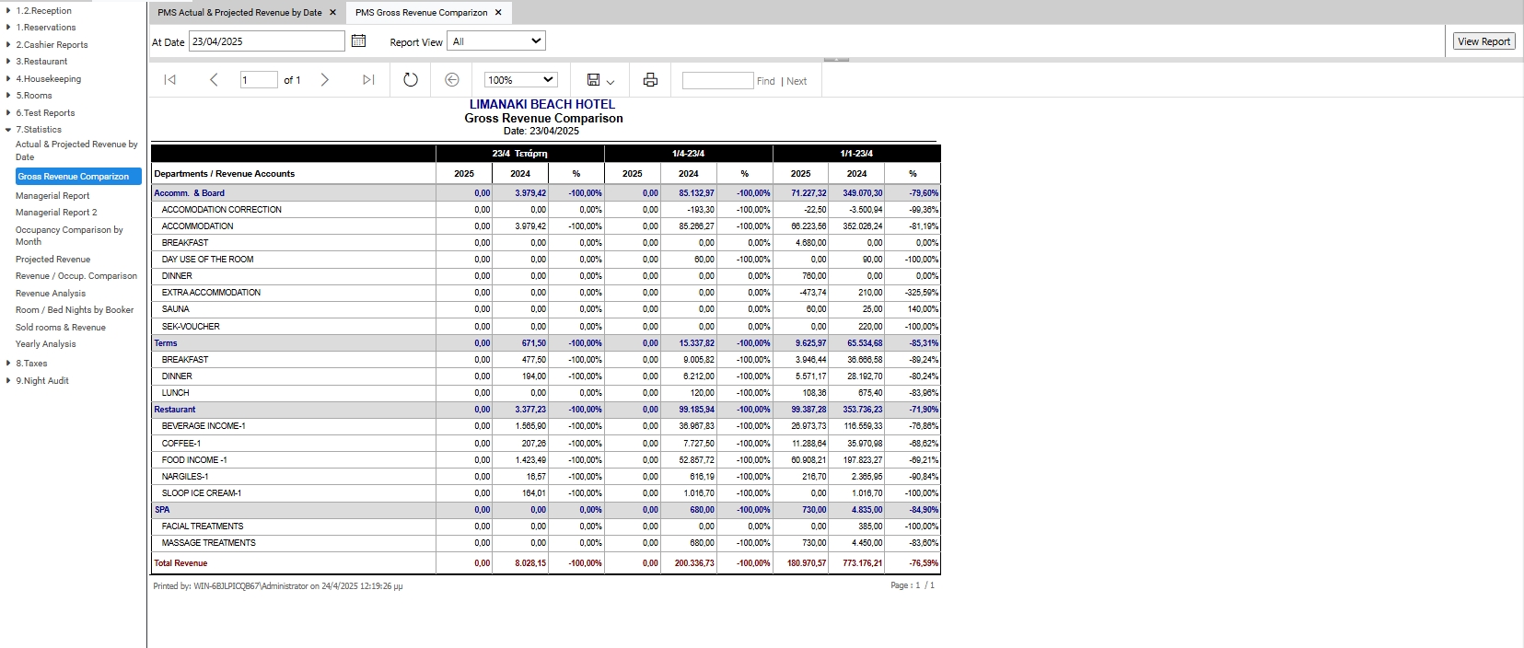1524x648 pixels.
Task: Click the BEVERAGE INCOME-1 row label
Action: point(204,426)
